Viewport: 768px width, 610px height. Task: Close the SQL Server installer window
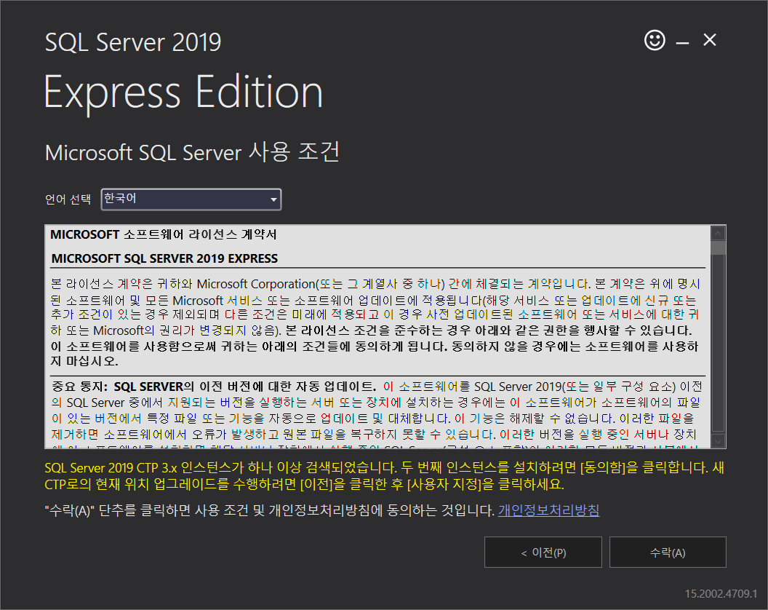point(709,40)
